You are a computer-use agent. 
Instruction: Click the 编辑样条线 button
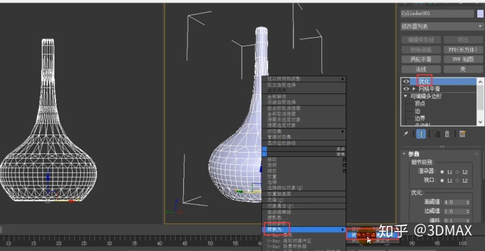[x=421, y=40]
